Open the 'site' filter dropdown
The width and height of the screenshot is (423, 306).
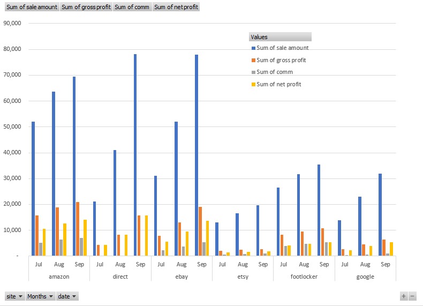coord(14,296)
